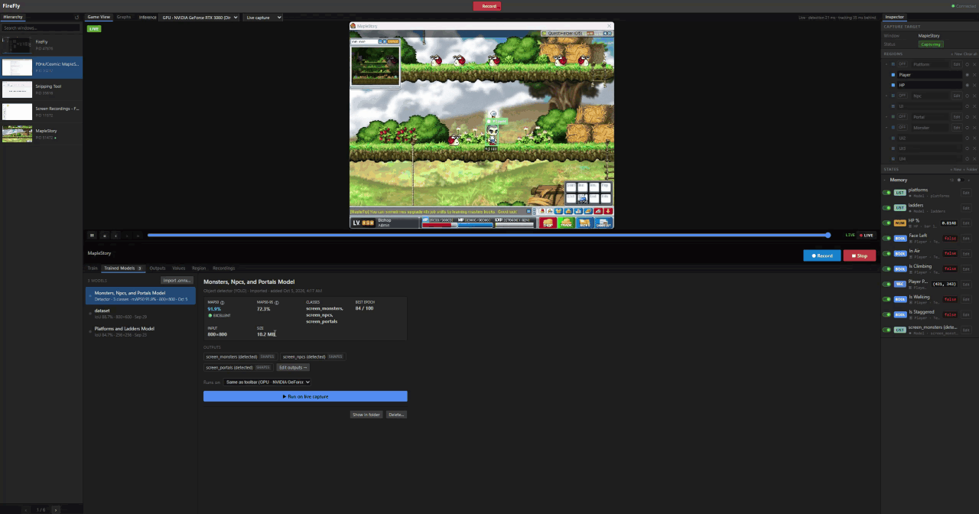This screenshot has height=514, width=979.
Task: Open the GPU inference device dropdown
Action: pyautogui.click(x=199, y=17)
